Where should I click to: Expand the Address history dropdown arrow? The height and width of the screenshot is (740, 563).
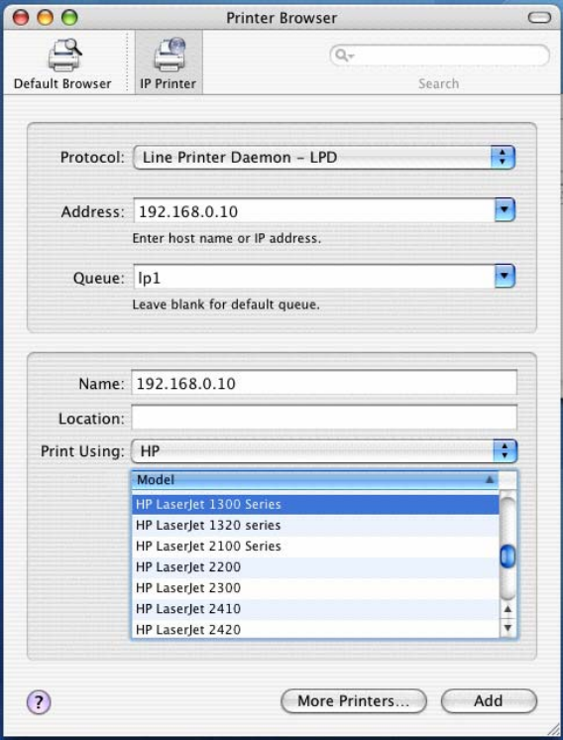505,209
